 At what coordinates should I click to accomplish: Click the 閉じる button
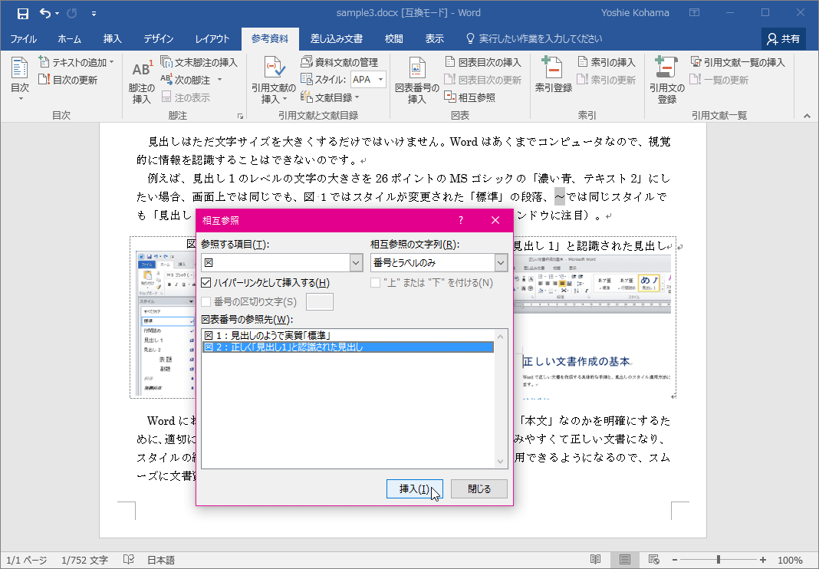[479, 489]
